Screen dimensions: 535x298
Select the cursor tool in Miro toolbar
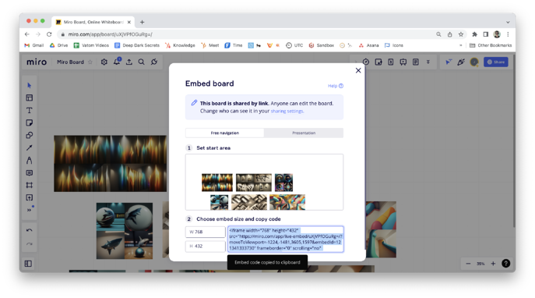[x=30, y=86]
